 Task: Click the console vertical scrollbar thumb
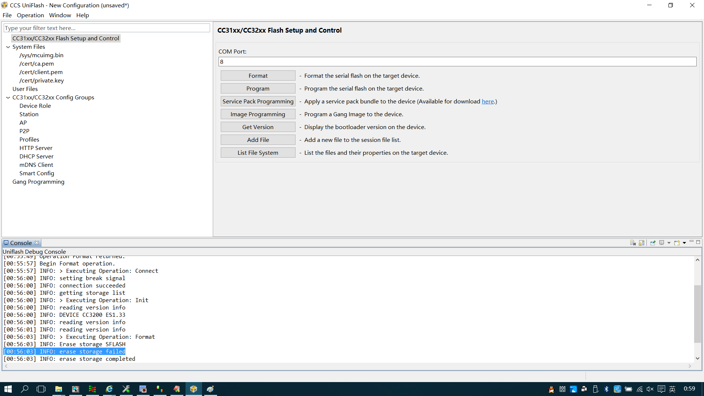697,313
